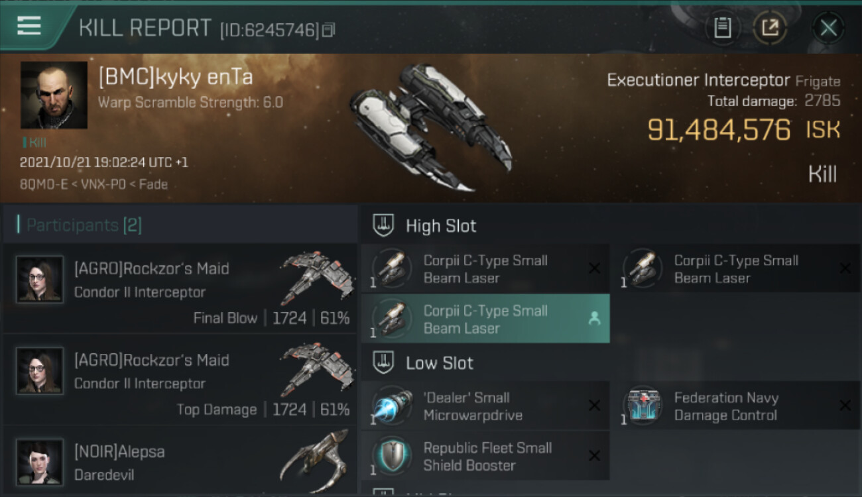Select Top Damage participant Rockzor's Maid
862x497 pixels.
click(x=179, y=380)
